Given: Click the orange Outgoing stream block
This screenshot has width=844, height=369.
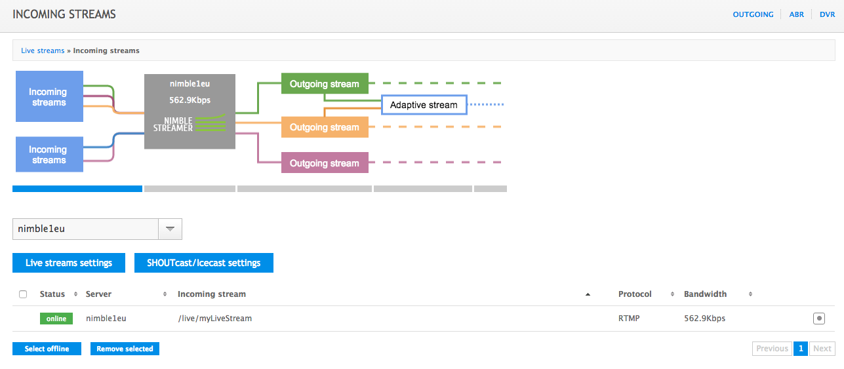Looking at the screenshot, I should pos(325,127).
